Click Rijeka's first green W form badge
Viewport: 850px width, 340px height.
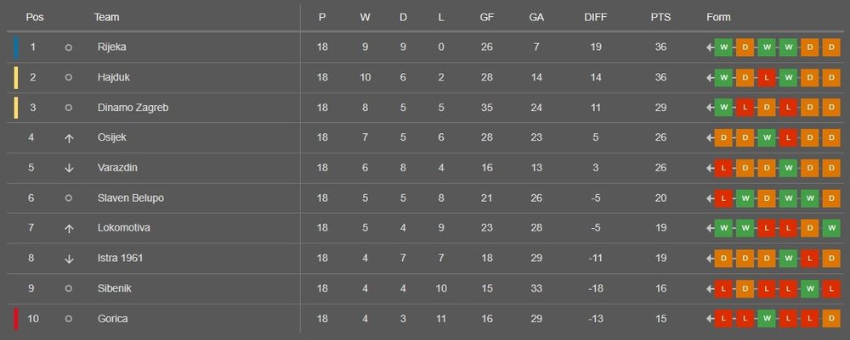tap(723, 47)
